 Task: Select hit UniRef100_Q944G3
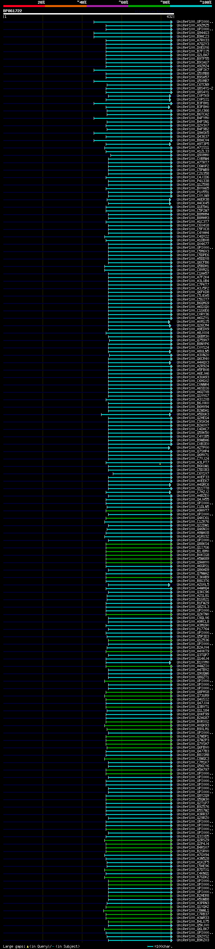192,33
